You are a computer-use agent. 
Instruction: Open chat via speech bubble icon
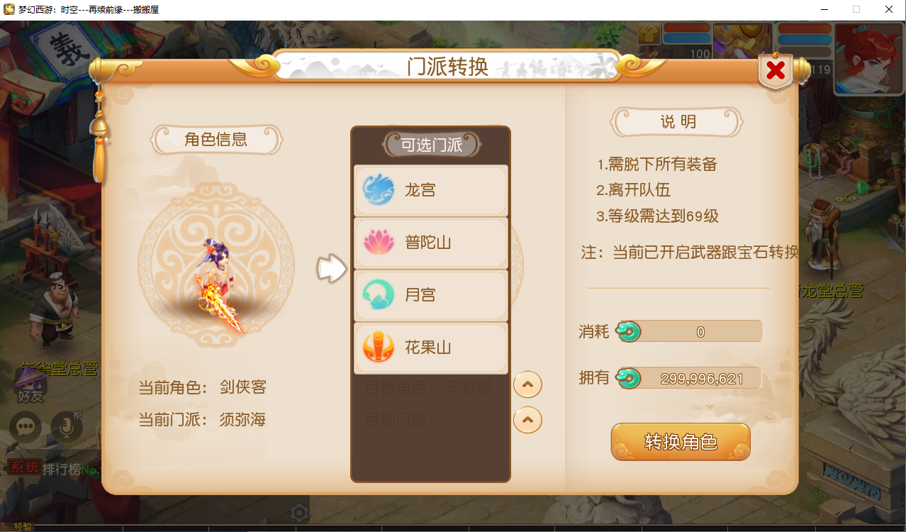click(x=26, y=426)
